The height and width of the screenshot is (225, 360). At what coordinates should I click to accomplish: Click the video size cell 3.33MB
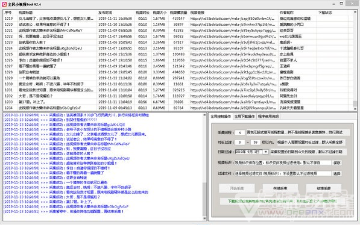159,72
